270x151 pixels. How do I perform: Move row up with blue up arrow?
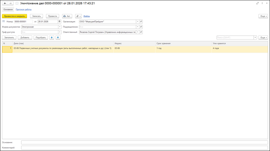coord(52,37)
